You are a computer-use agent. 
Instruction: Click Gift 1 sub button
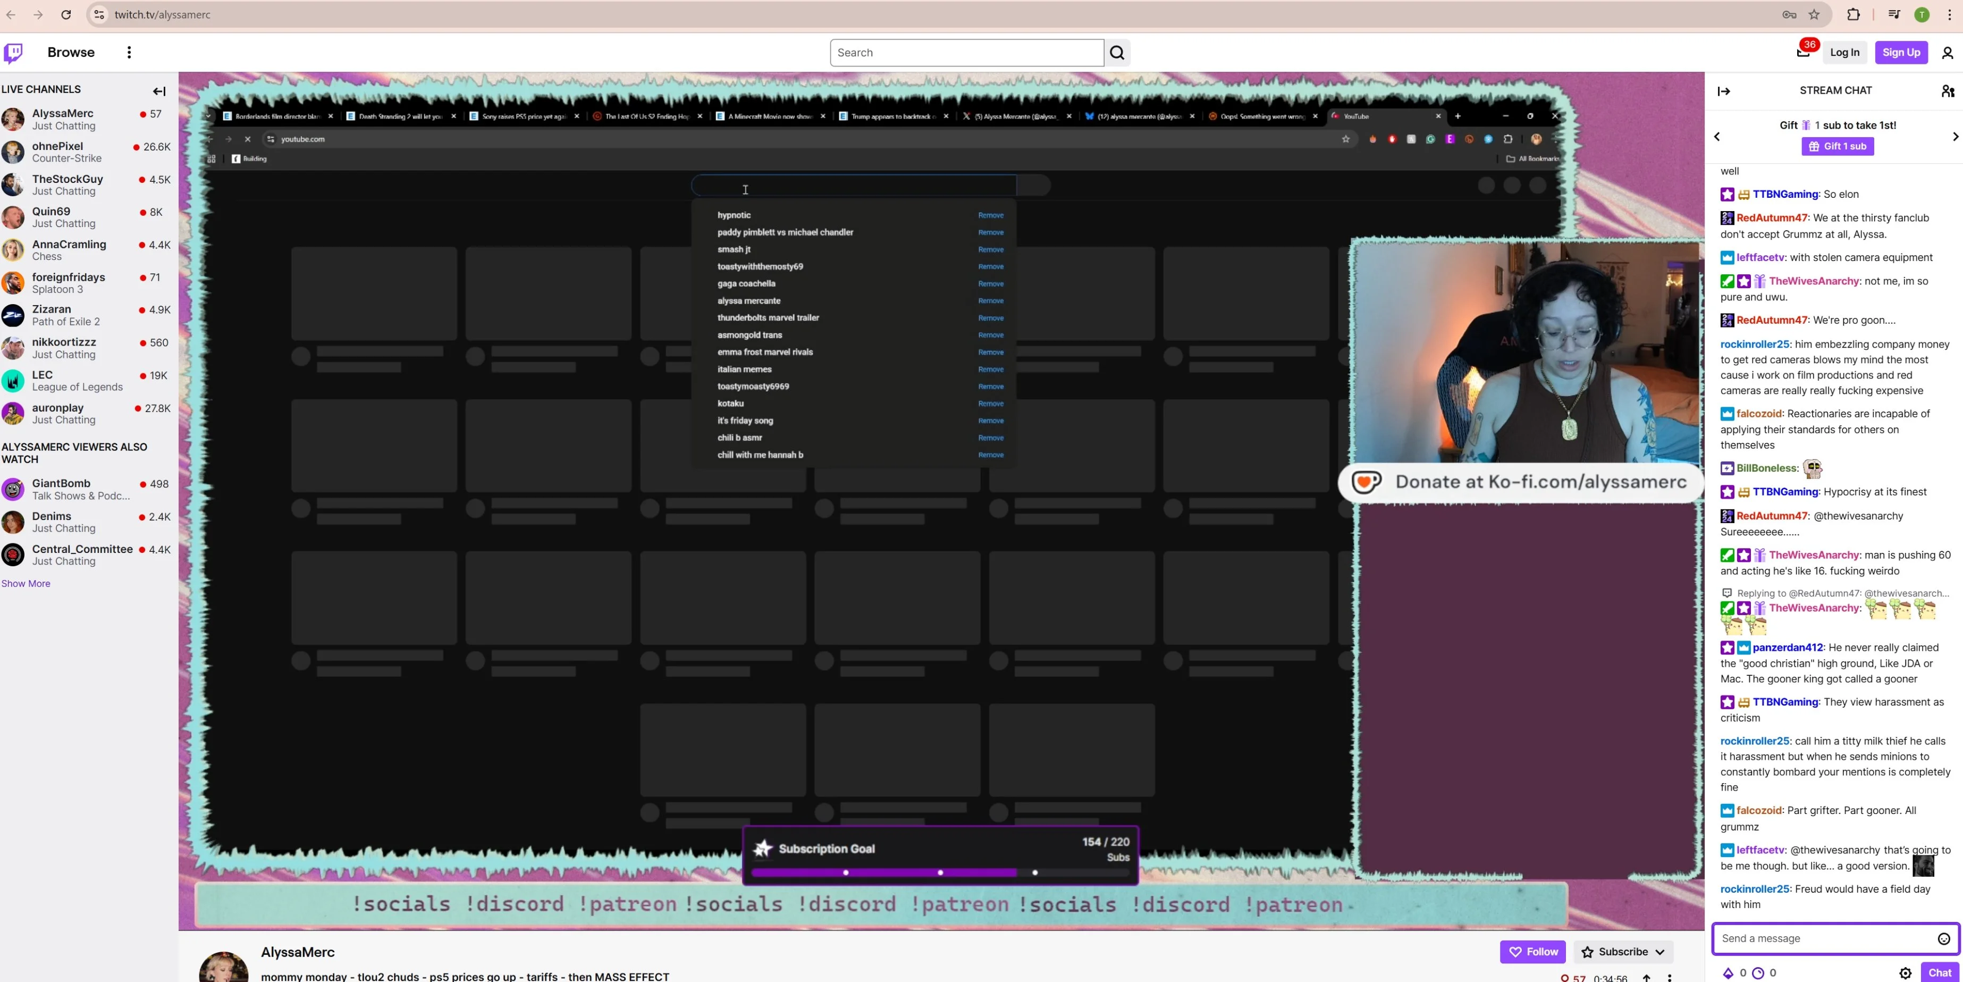(1837, 146)
